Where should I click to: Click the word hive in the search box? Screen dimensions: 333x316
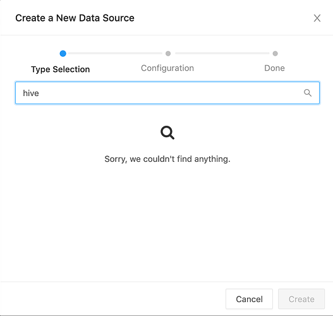click(31, 94)
